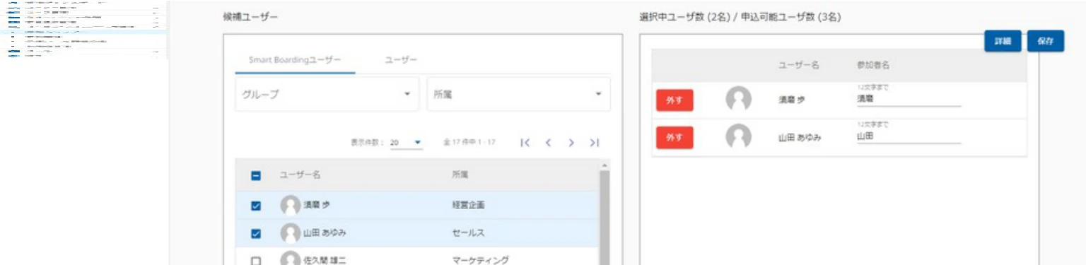Open the グループ dropdown
1086x265 pixels.
click(x=327, y=94)
